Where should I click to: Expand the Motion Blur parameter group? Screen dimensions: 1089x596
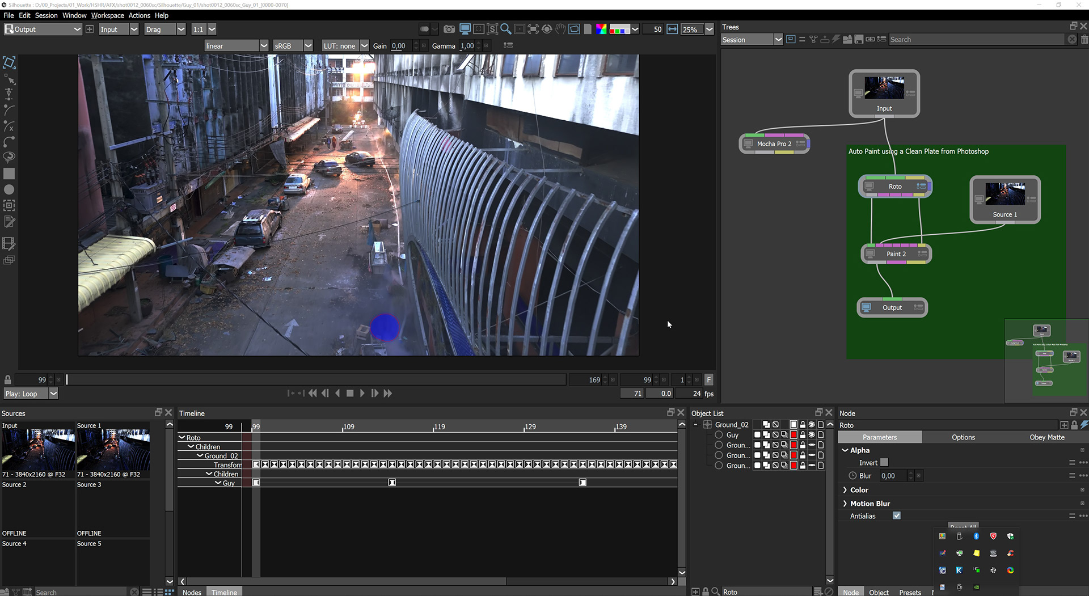tap(845, 504)
